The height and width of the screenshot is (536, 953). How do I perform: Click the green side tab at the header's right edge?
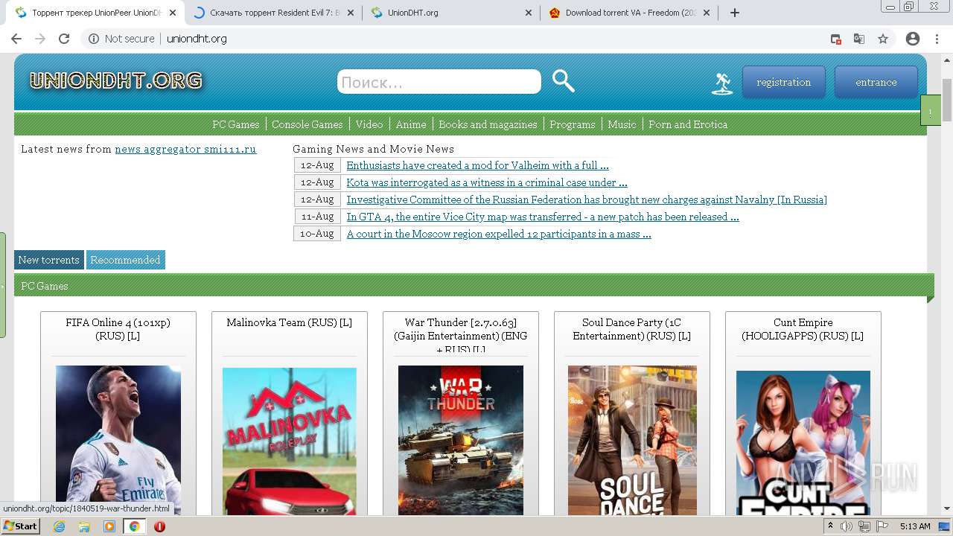931,110
